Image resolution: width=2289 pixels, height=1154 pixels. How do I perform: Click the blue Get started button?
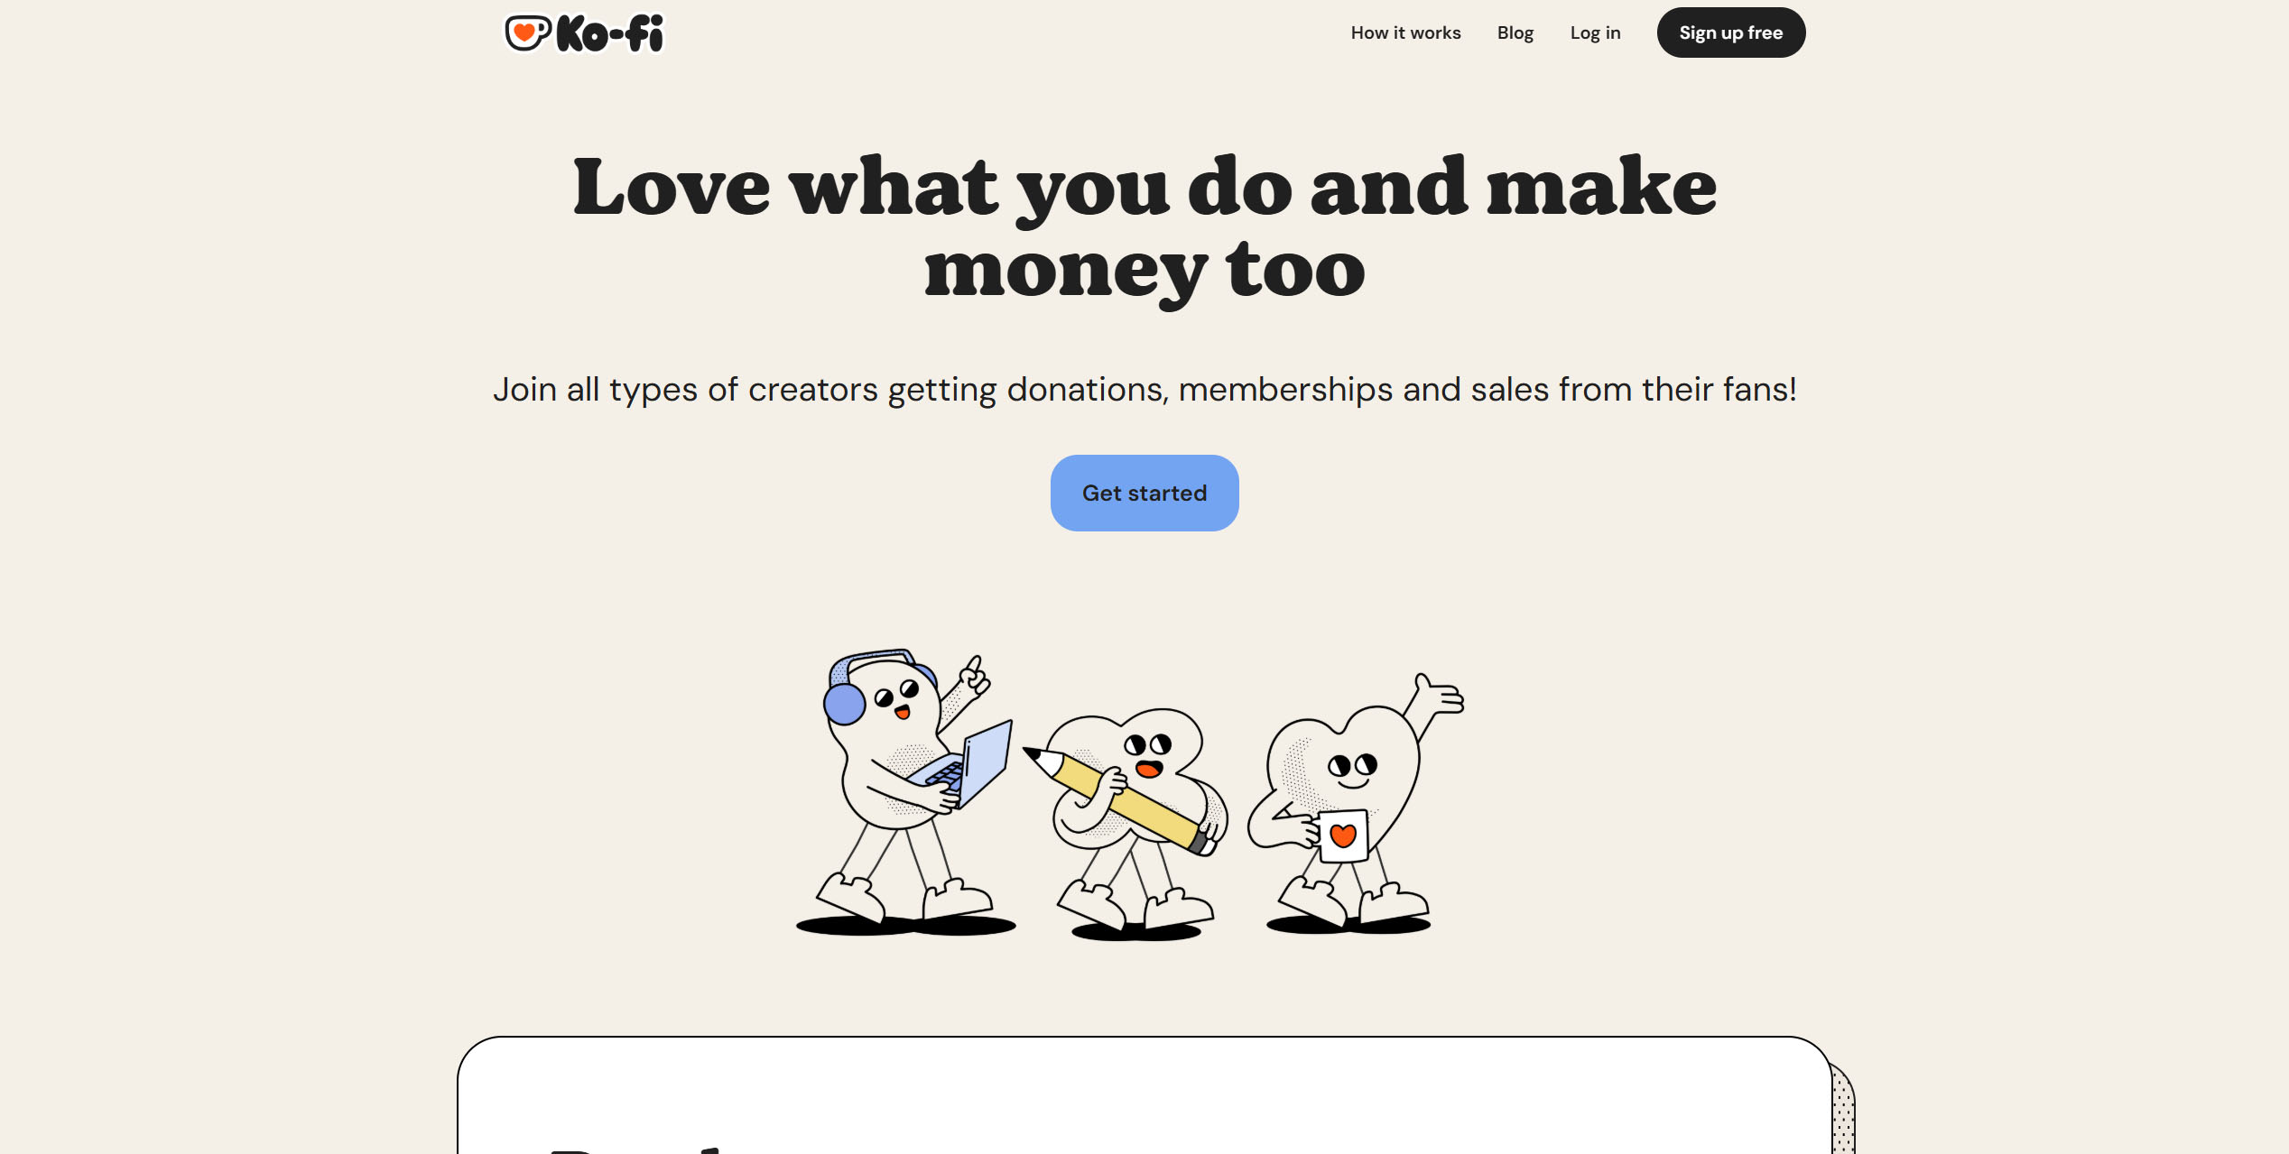click(x=1144, y=493)
